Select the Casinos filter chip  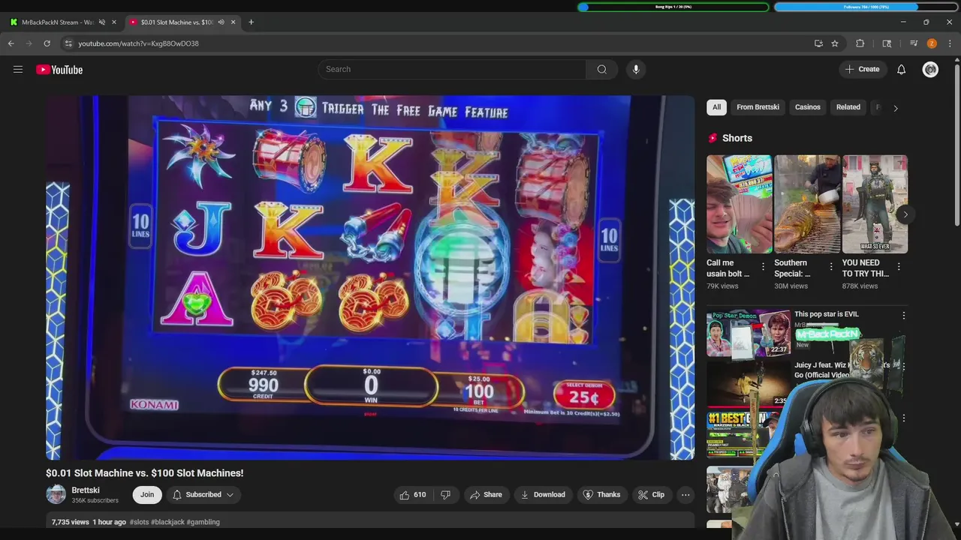point(808,107)
